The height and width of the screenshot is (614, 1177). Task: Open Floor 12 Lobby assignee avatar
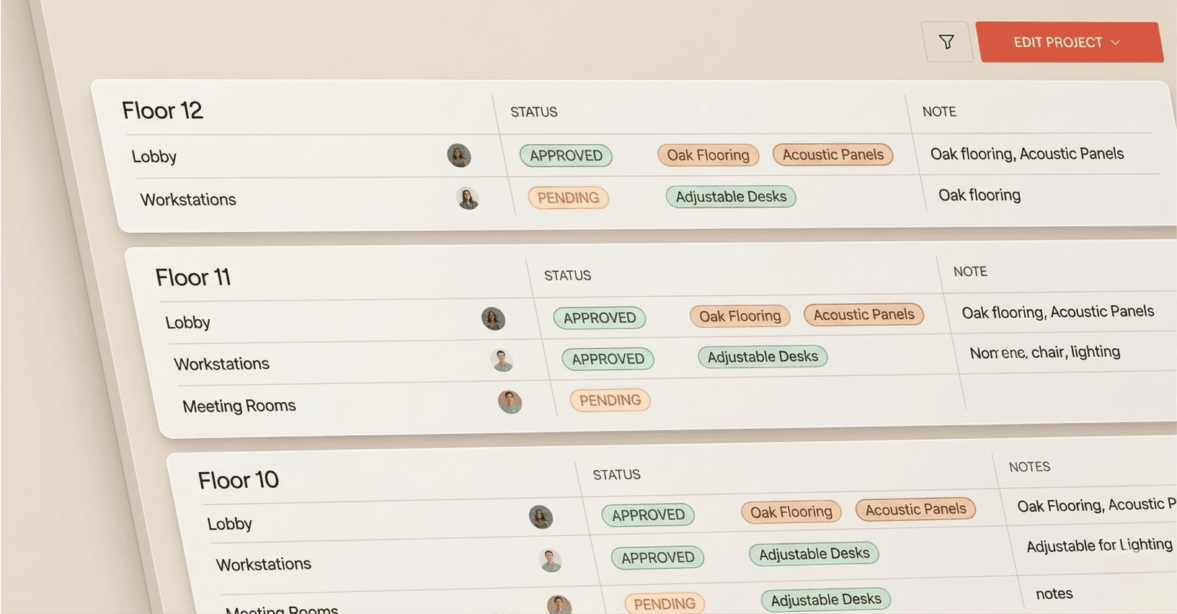pyautogui.click(x=459, y=155)
